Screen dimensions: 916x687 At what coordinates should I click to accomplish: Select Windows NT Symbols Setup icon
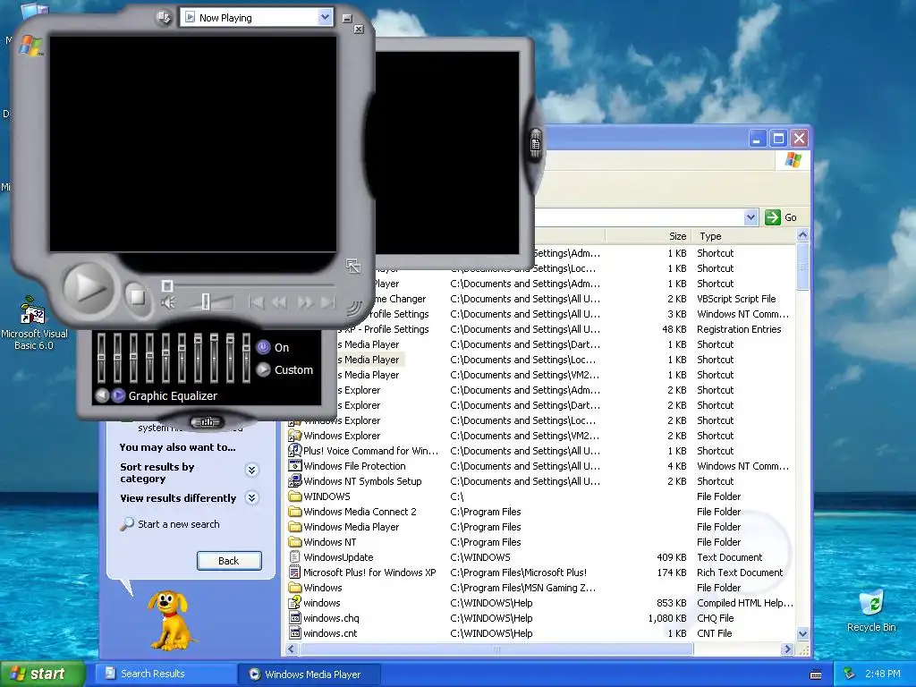click(x=295, y=480)
